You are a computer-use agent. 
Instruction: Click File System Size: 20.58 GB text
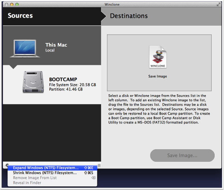[73, 85]
